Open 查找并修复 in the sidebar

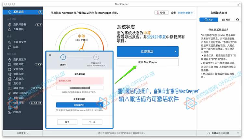(22, 24)
